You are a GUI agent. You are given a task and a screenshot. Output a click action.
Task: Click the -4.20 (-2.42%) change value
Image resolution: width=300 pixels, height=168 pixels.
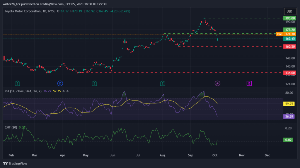120,11
